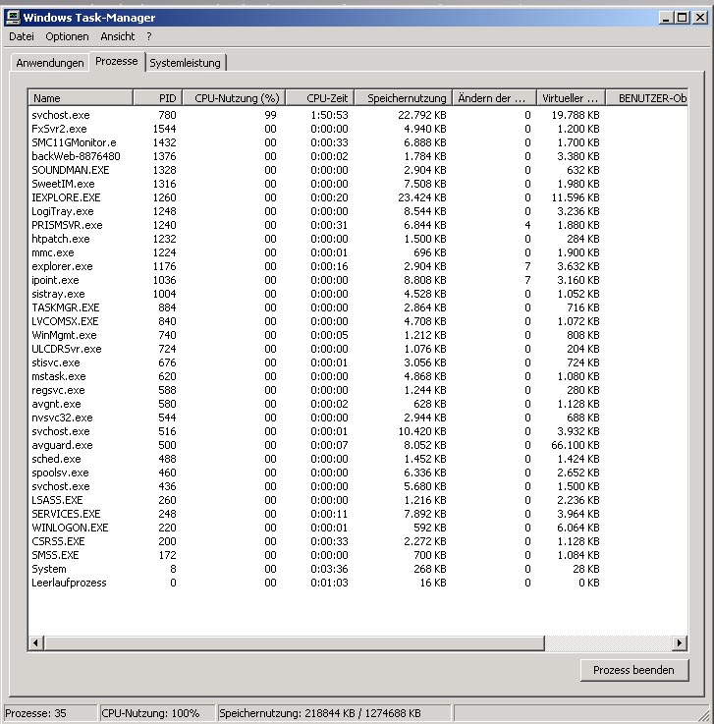Select the svchost.exe process with PID 780
Image resolution: width=714 pixels, height=724 pixels.
click(60, 115)
